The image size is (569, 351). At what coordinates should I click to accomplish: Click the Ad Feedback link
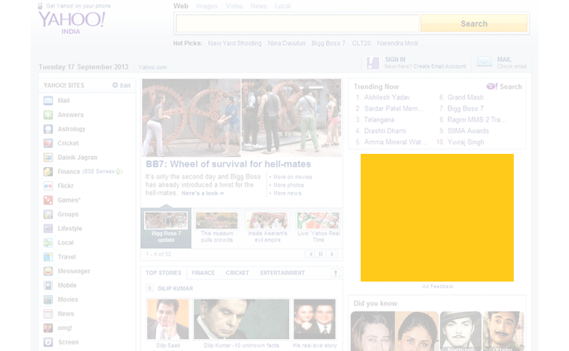point(438,286)
